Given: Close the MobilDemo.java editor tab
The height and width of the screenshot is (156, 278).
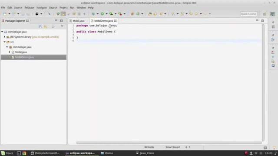Looking at the screenshot, I should [x=116, y=21].
